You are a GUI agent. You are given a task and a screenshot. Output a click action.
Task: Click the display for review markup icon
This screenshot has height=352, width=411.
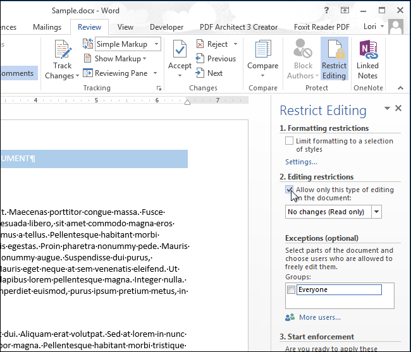(87, 44)
